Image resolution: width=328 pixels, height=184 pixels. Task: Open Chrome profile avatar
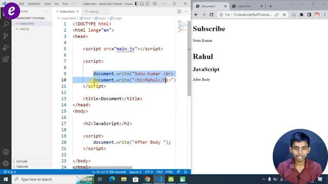pos(317,15)
